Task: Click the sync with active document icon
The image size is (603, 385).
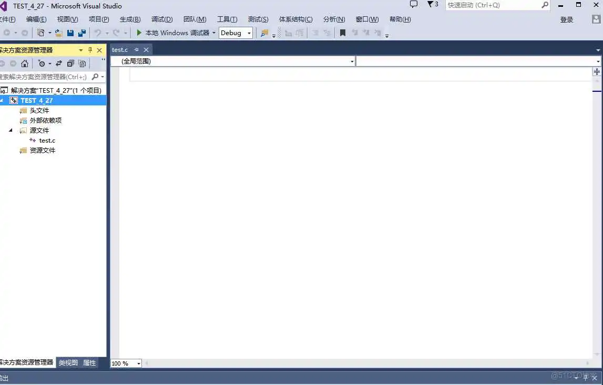Action: click(x=58, y=63)
